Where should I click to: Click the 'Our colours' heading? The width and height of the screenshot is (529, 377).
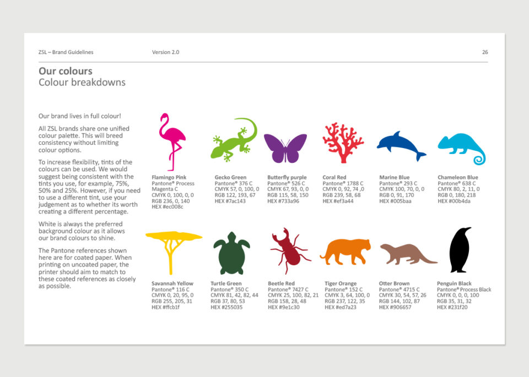point(66,71)
